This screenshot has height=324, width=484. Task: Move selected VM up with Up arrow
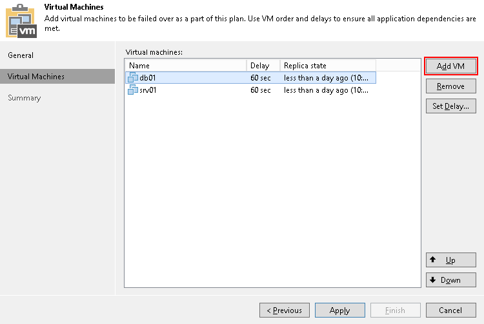tap(450, 260)
